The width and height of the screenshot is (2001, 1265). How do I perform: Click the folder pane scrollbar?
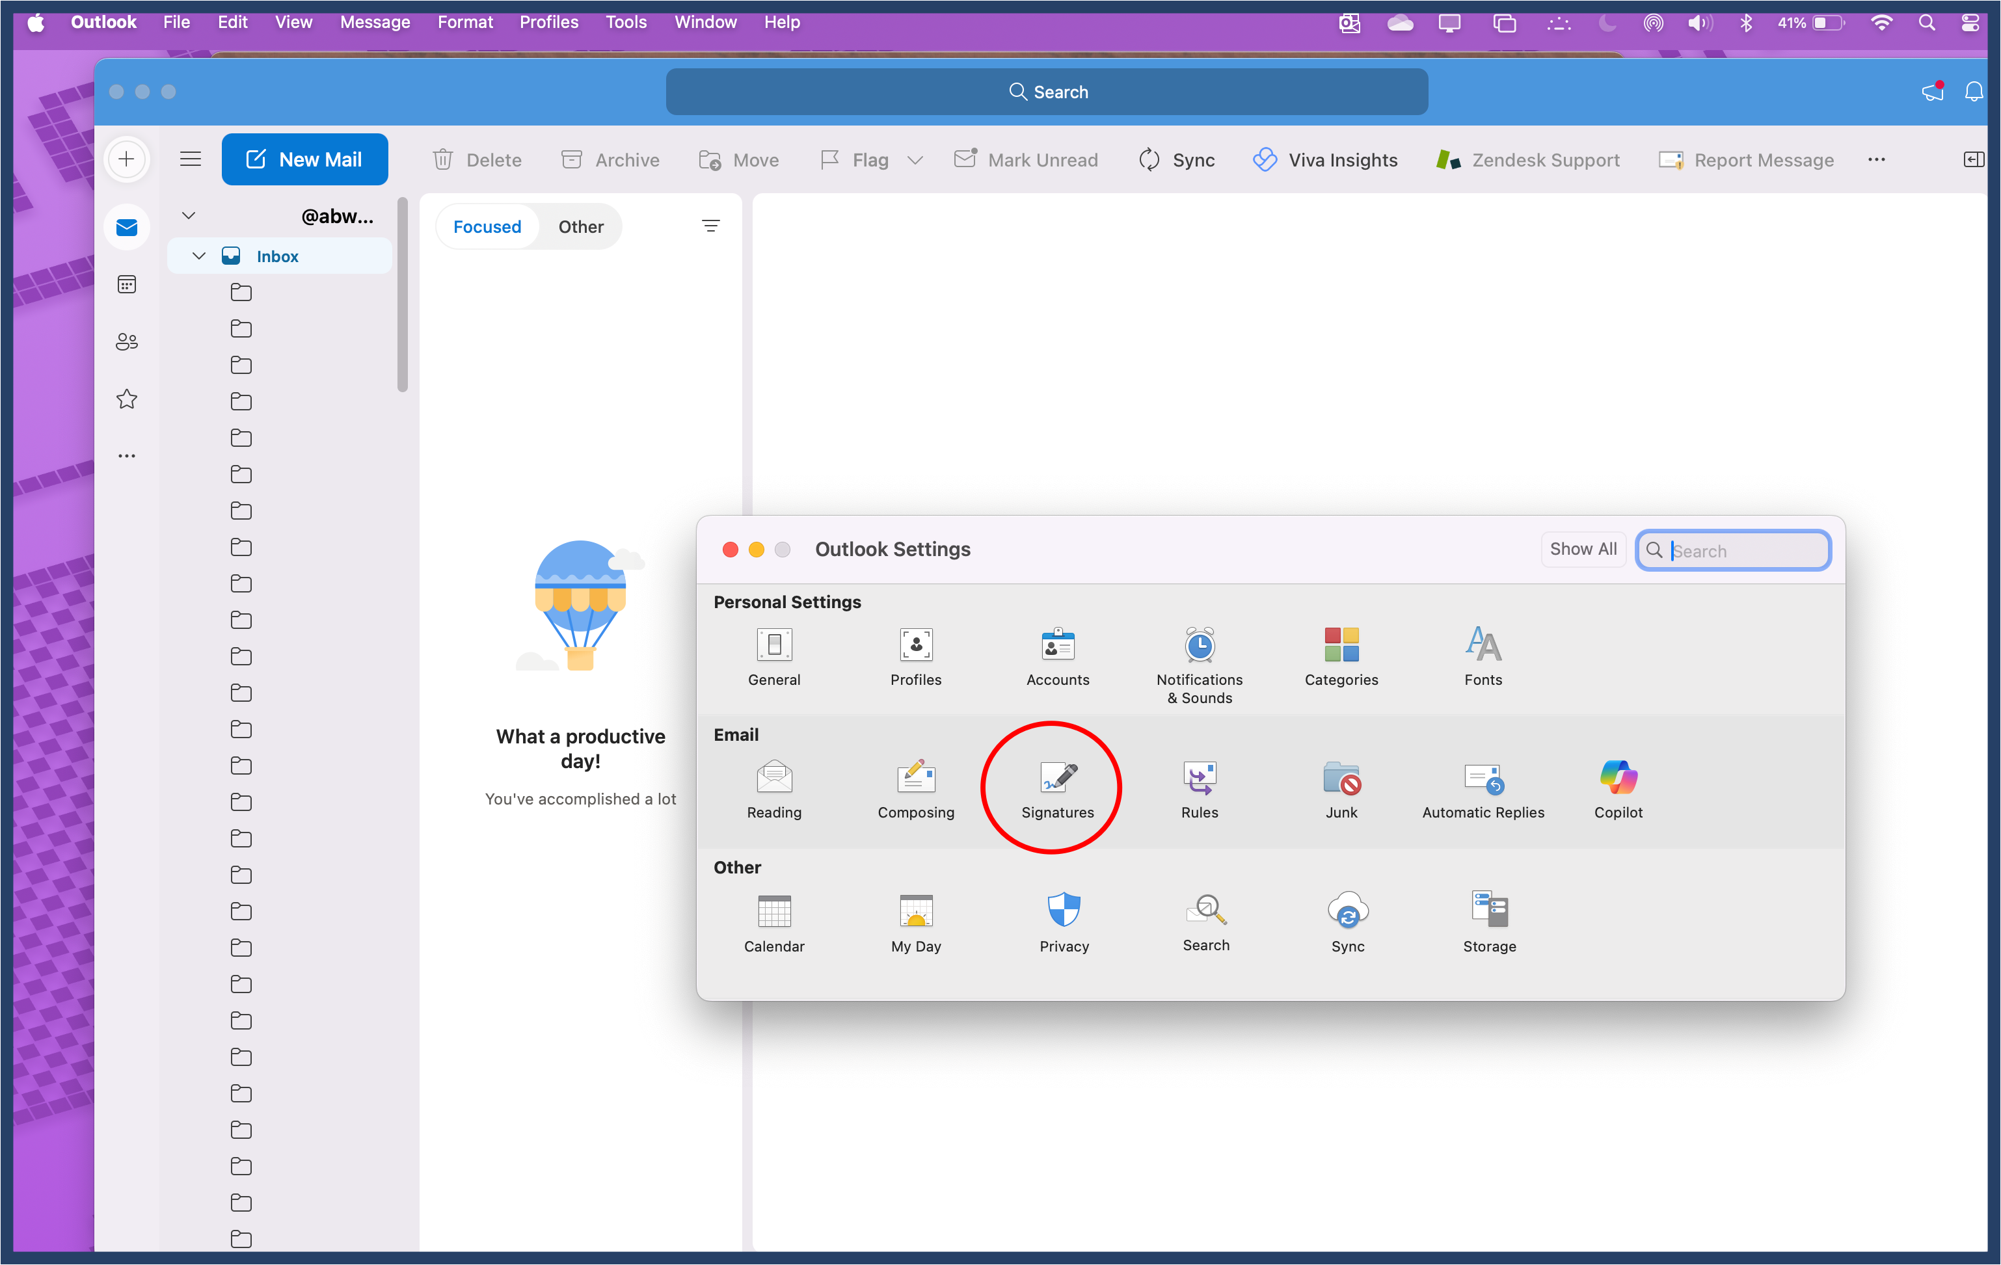tap(402, 295)
